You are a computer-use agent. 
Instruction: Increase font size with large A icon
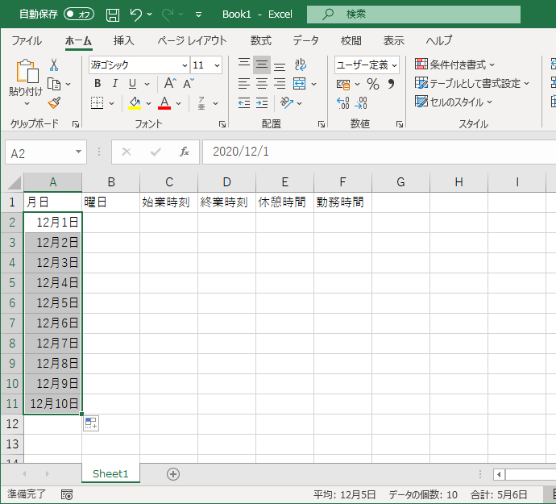170,84
